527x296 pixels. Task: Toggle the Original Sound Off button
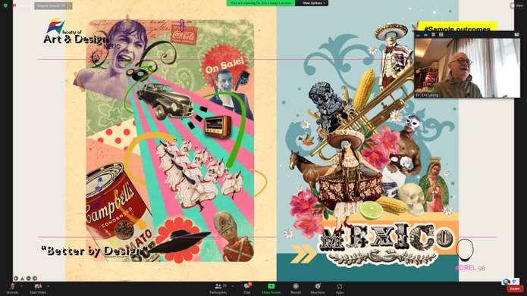click(51, 6)
